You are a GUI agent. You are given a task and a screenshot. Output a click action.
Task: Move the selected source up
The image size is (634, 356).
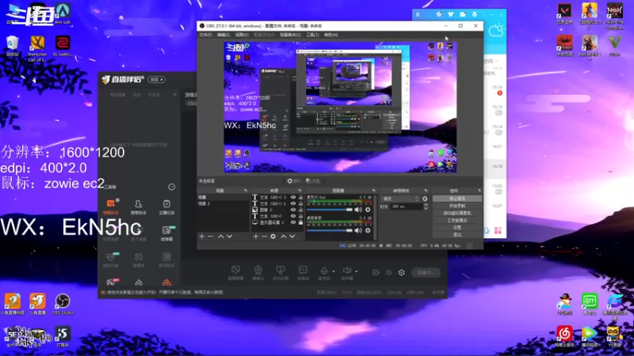[x=284, y=237]
